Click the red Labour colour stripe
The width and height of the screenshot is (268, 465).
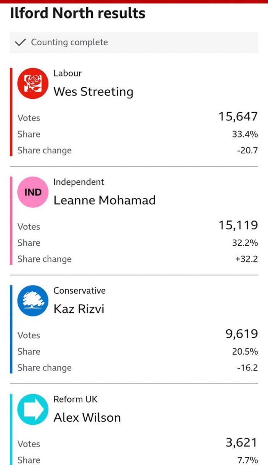11,112
